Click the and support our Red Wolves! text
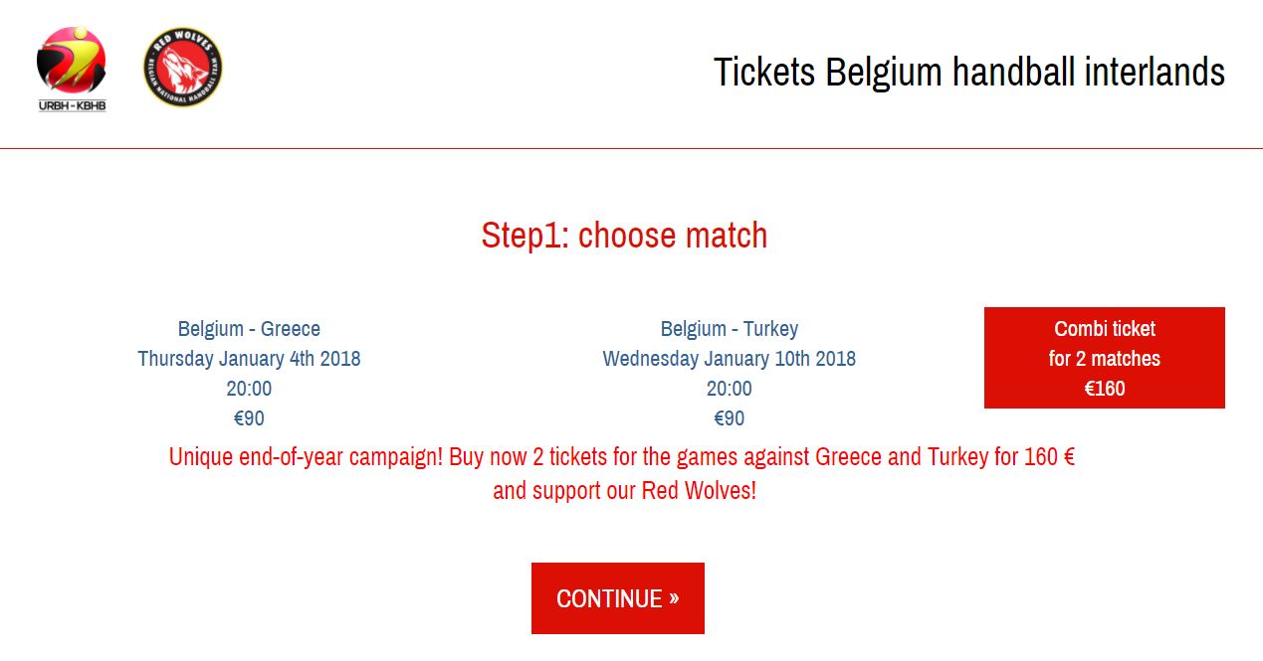1263x661 pixels. click(624, 490)
